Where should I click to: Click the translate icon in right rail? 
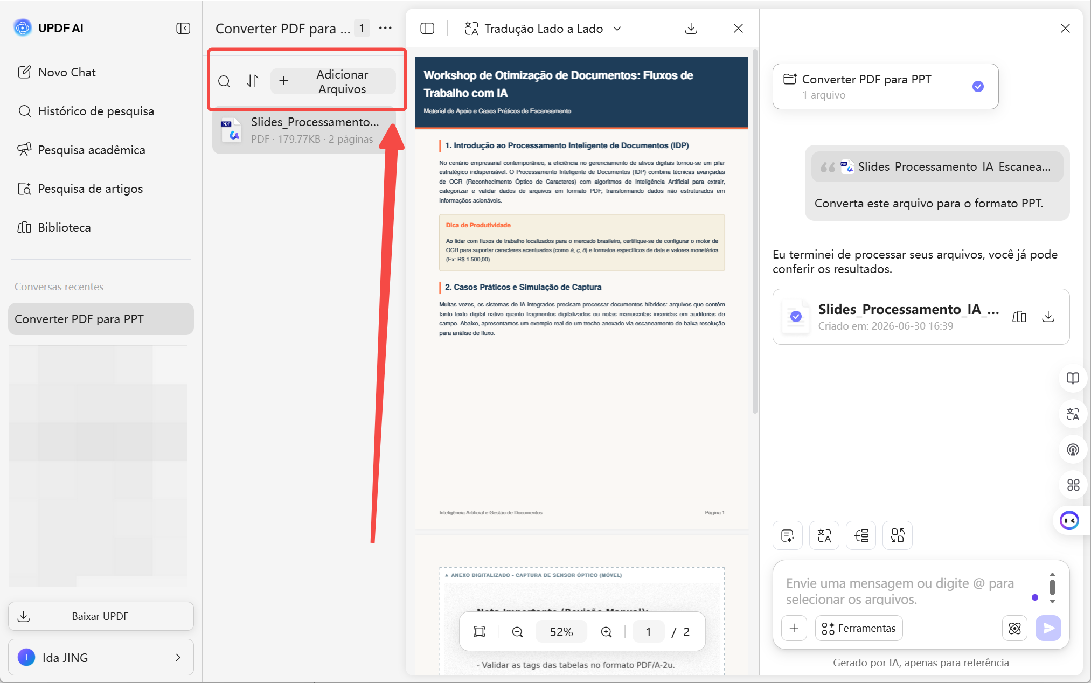click(1073, 414)
